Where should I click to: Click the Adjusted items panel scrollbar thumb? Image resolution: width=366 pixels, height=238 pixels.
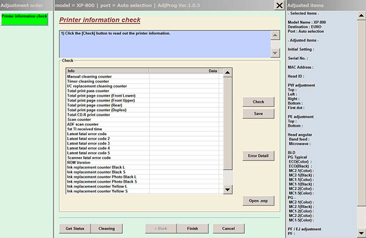361,114
